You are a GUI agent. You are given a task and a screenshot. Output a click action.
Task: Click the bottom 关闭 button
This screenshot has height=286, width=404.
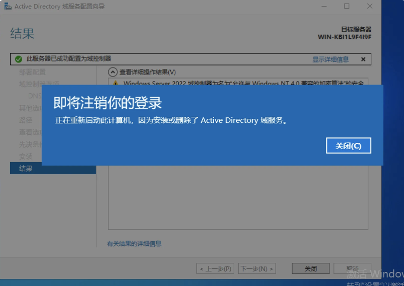[x=311, y=269]
